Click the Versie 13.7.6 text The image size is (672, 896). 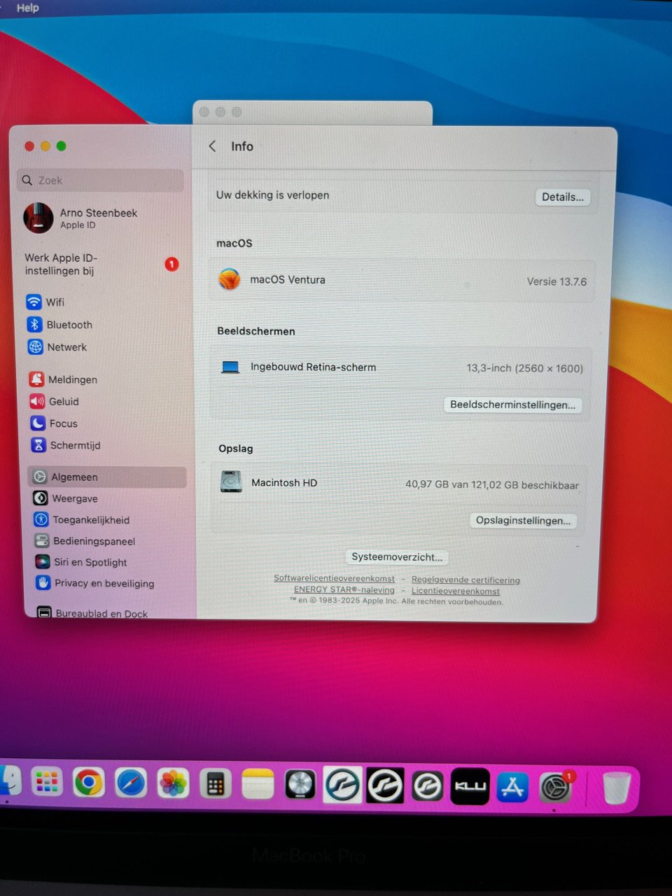(556, 282)
